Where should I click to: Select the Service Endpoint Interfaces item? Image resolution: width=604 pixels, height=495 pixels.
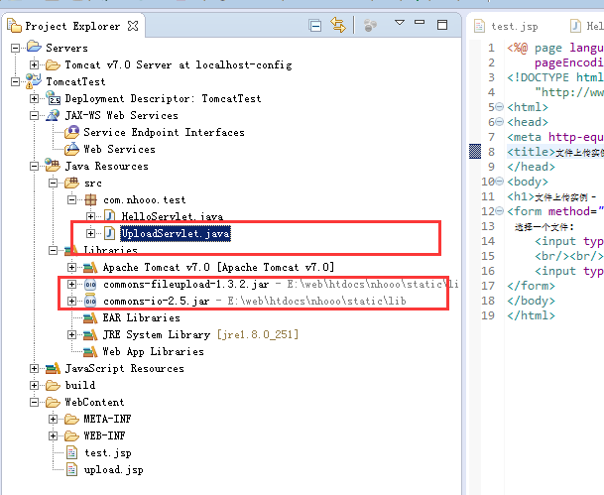pyautogui.click(x=164, y=132)
